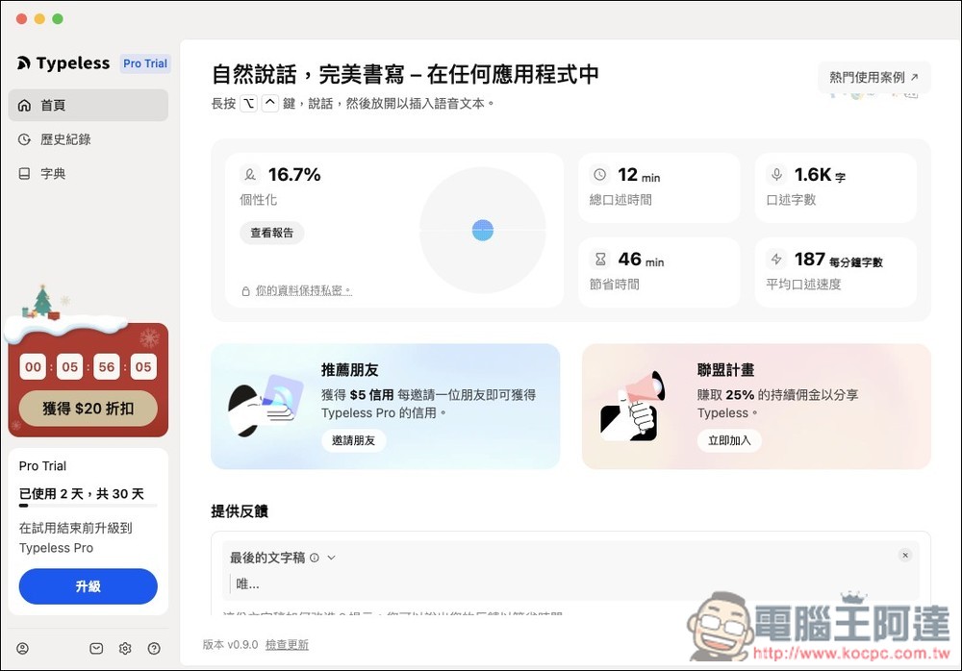Viewport: 962px width, 671px height.
Task: Open the feedback envelope icon
Action: click(96, 648)
